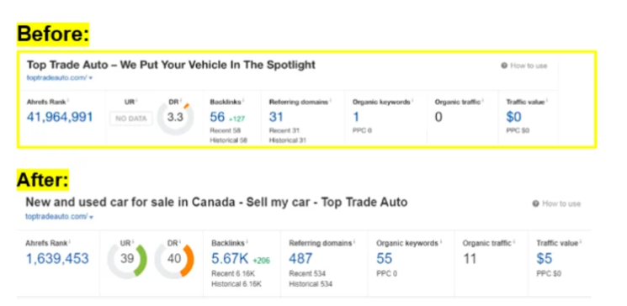Click info icon beside After Organic traffic
627x306 pixels.
[514, 241]
